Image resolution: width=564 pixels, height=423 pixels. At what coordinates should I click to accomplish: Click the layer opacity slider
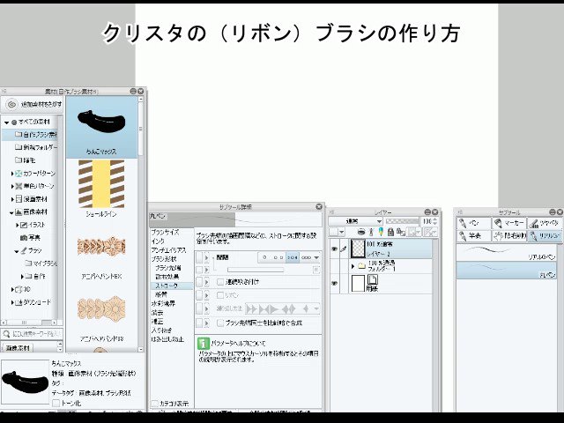(x=402, y=221)
